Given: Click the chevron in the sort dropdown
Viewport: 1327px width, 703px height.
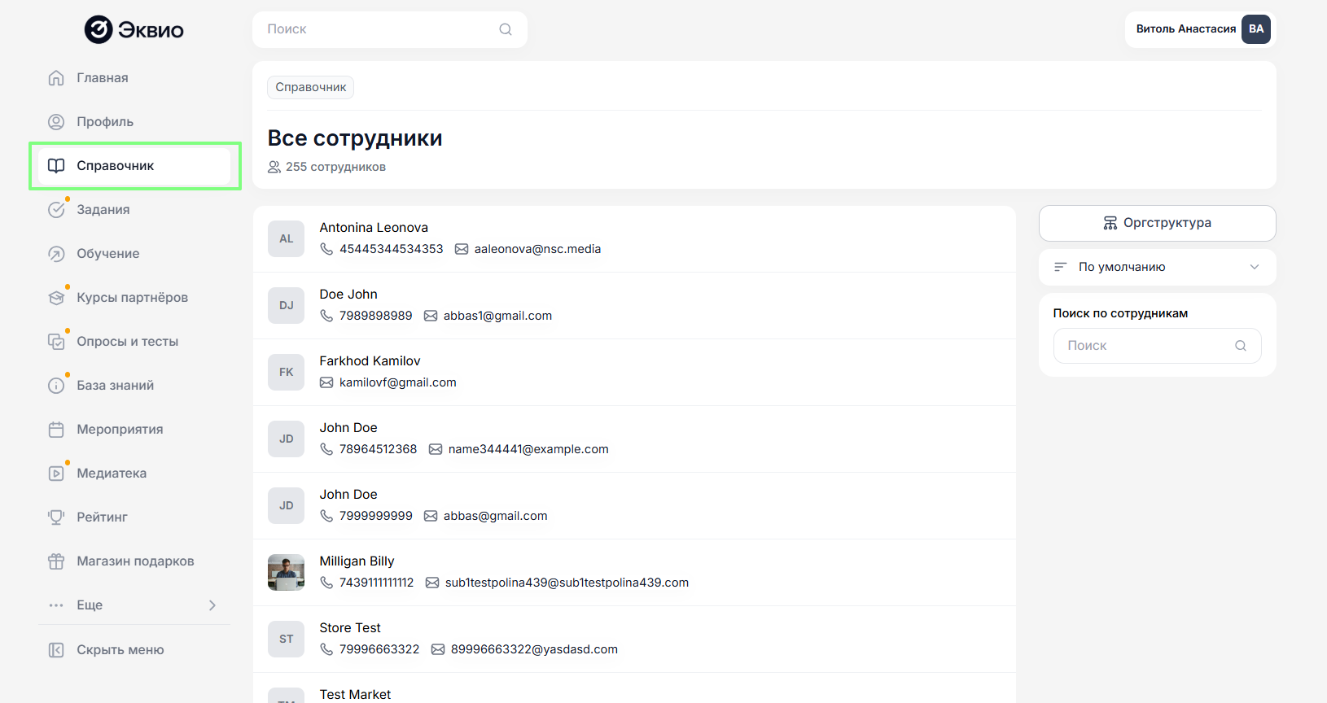Looking at the screenshot, I should pos(1255,267).
